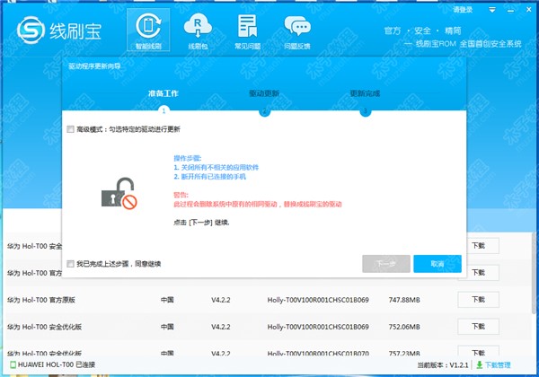
Task: Select the 更新完成 wizard step
Action: tap(365, 94)
